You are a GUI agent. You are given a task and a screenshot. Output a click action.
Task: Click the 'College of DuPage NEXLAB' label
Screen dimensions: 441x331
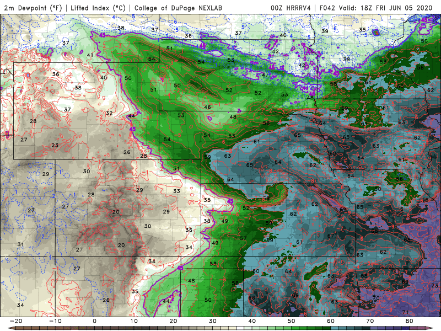[178, 8]
